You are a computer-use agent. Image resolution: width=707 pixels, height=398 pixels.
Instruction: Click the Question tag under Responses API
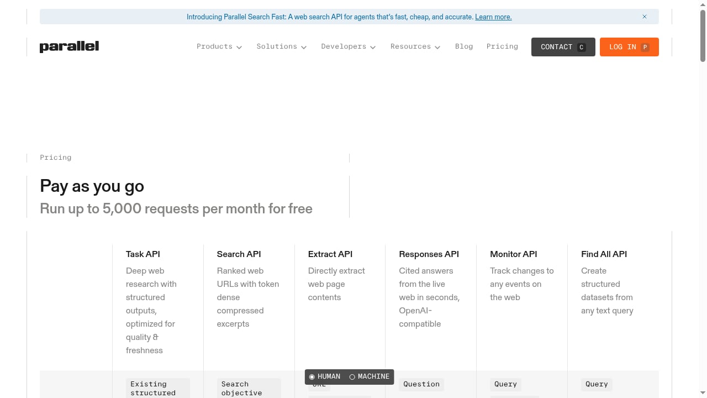tap(421, 384)
